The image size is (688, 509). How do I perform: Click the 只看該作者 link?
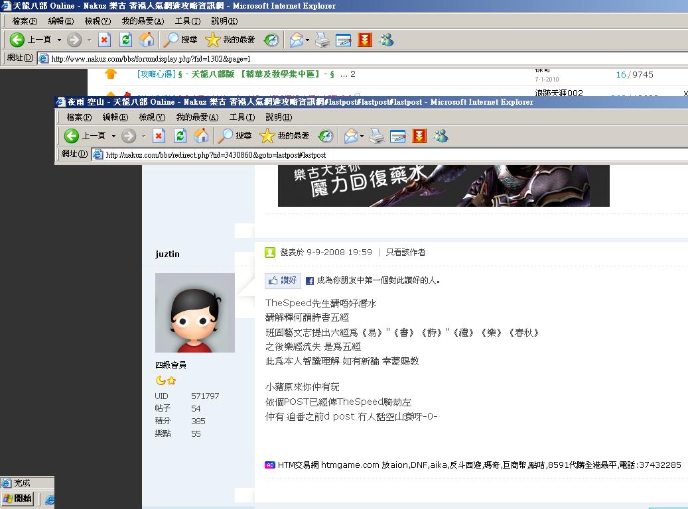[405, 253]
